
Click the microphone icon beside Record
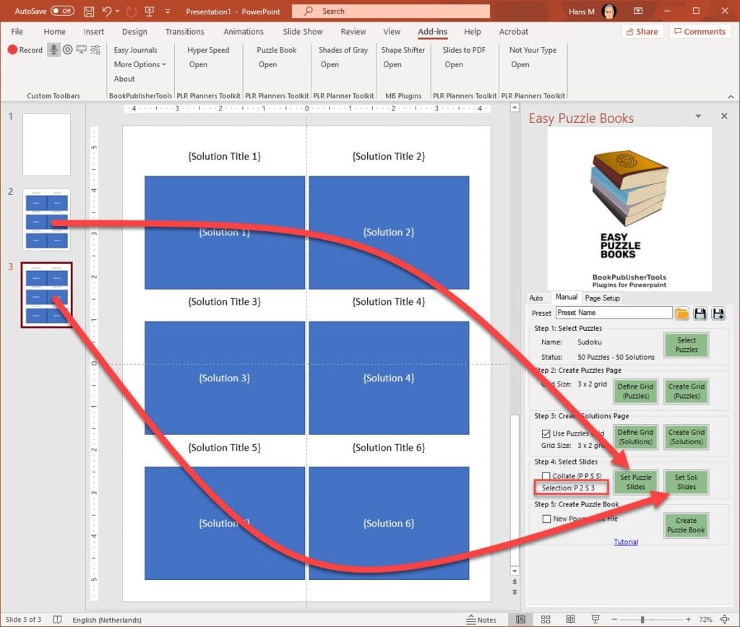[53, 50]
